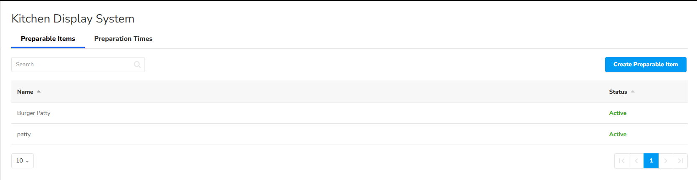Go to the next page arrow
The height and width of the screenshot is (180, 697).
(666, 161)
